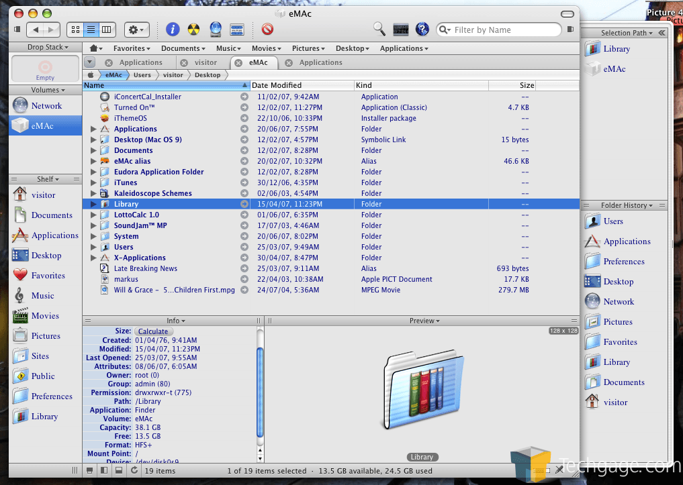Screen dimensions: 683x485
Task: Click the Info panel scrollbar
Action: [x=260, y=392]
